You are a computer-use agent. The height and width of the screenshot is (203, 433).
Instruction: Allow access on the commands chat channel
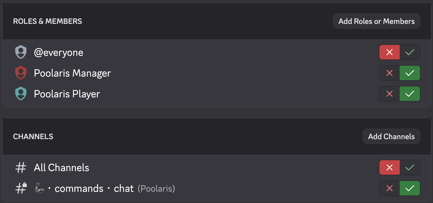(x=410, y=188)
